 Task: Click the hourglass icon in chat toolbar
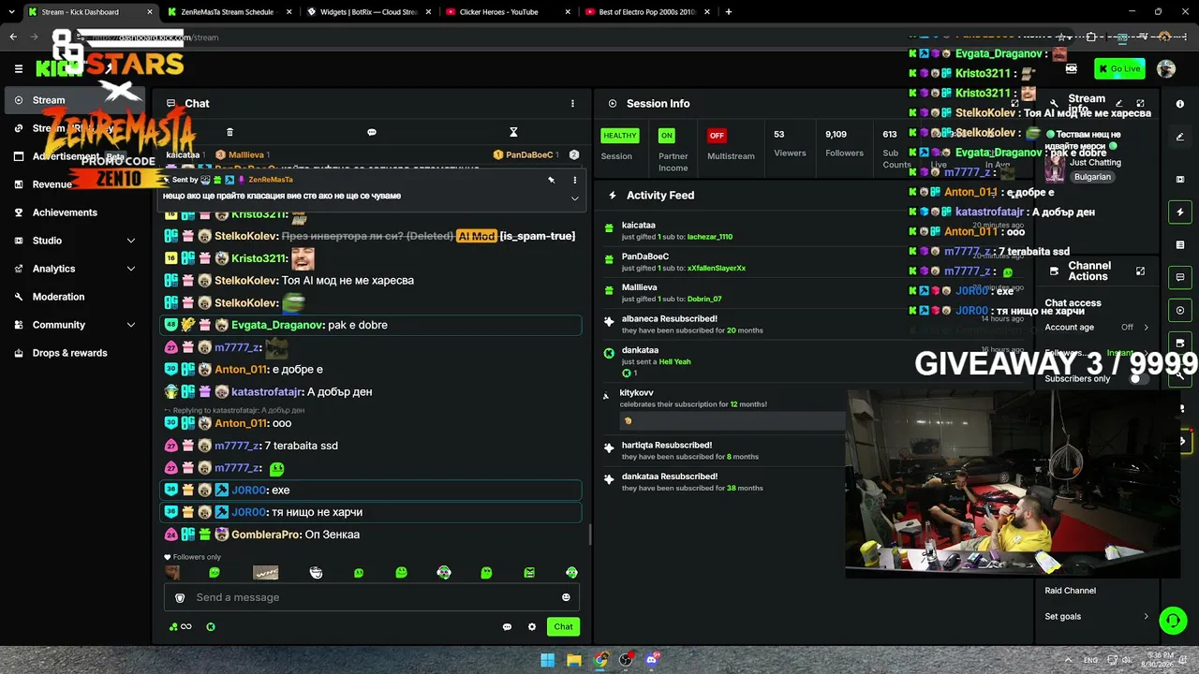click(x=513, y=132)
